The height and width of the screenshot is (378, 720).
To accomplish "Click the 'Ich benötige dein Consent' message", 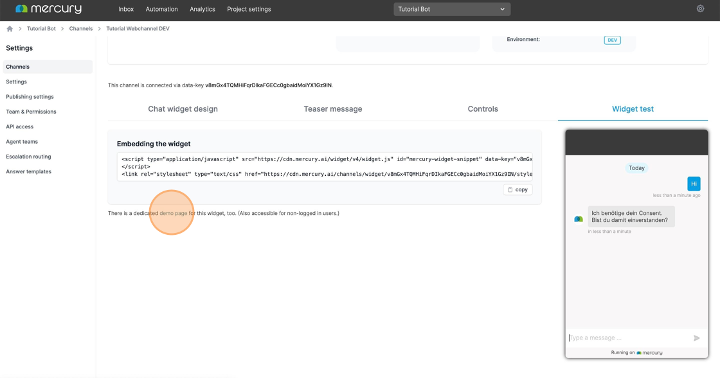I will pyautogui.click(x=631, y=216).
